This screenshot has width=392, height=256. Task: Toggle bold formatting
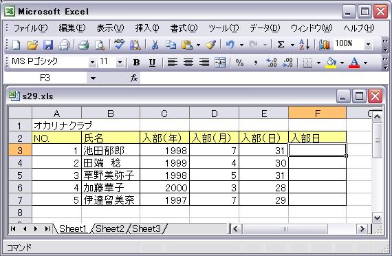pyautogui.click(x=136, y=63)
